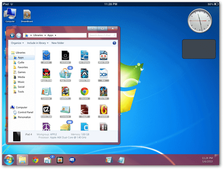The image size is (223, 169).
Task: Click the calendar icon on taskbar
Action: [x=109, y=160]
